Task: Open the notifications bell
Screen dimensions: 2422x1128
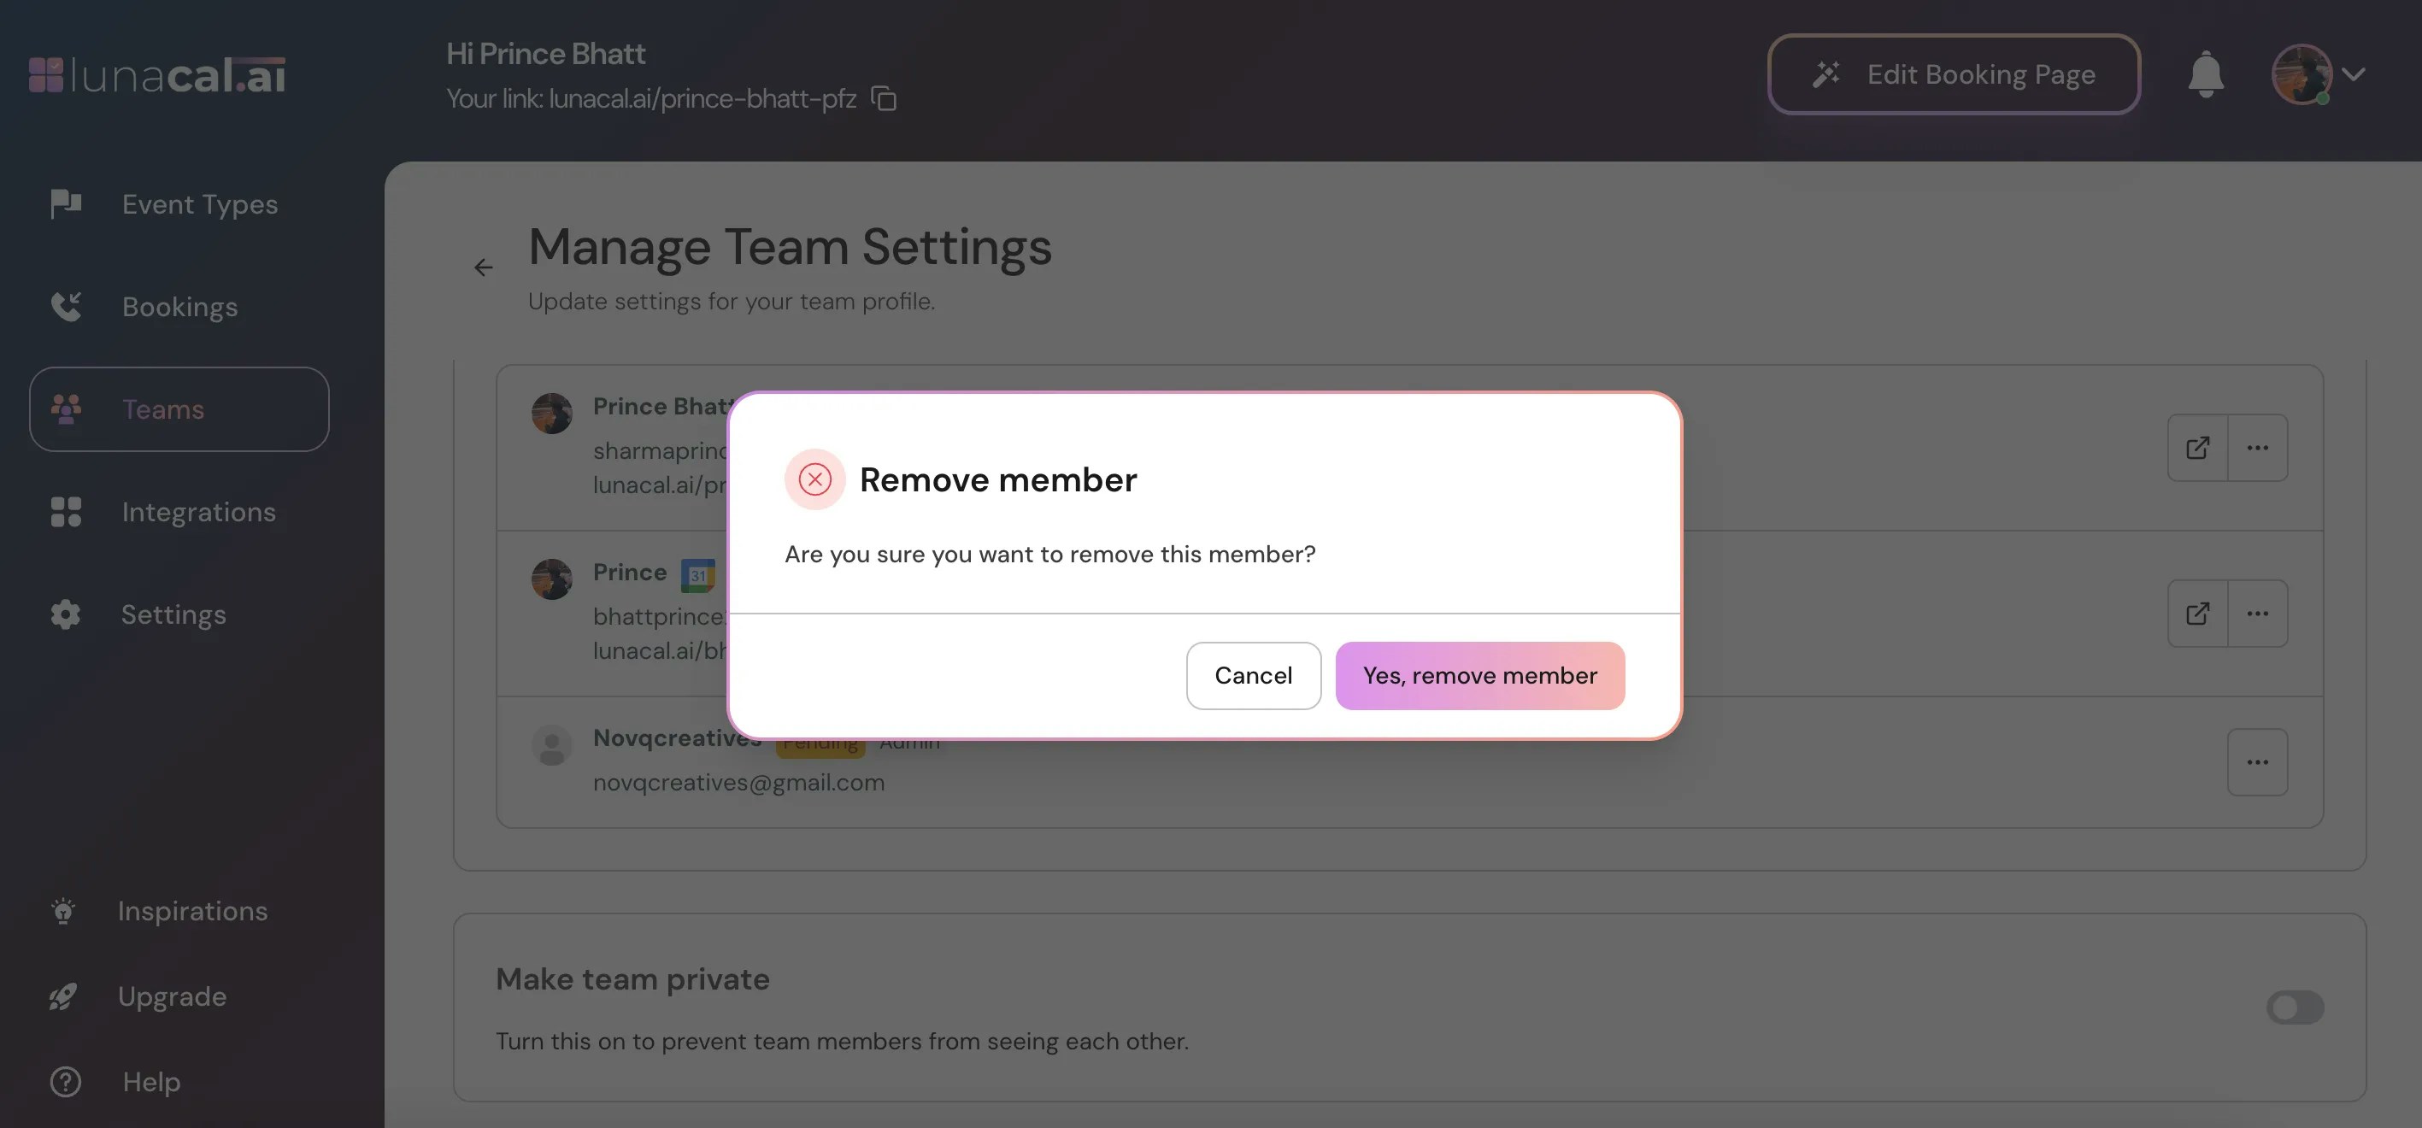Action: pos(2205,74)
